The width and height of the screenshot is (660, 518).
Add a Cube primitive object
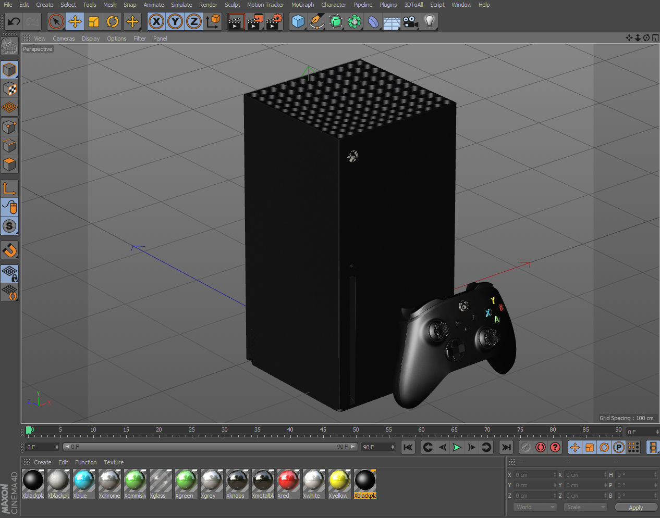click(x=298, y=22)
